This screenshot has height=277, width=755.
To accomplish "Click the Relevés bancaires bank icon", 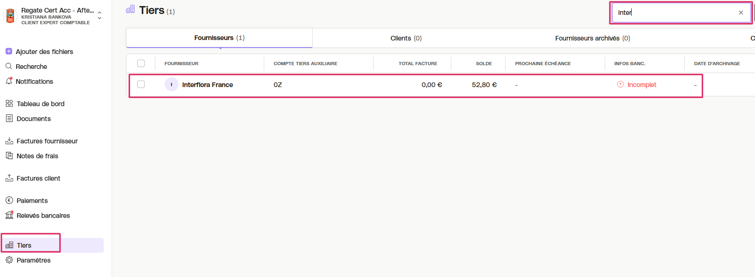I will (9, 215).
